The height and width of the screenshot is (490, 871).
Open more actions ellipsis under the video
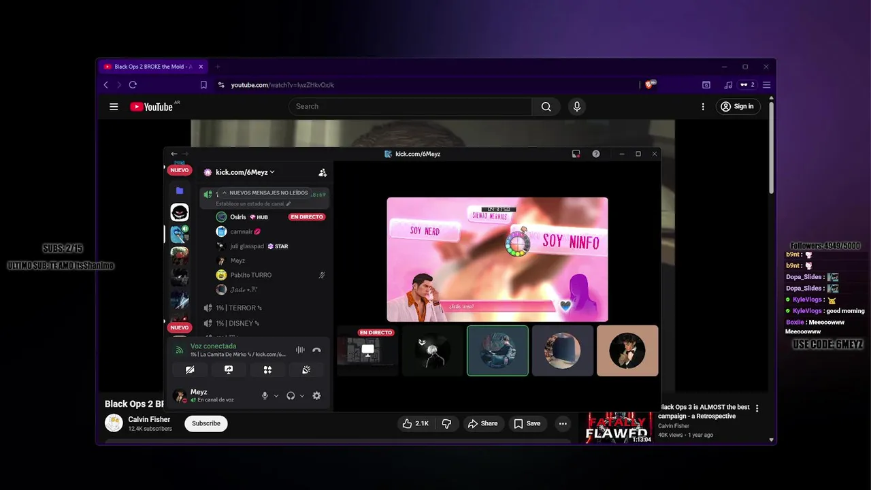pos(563,423)
